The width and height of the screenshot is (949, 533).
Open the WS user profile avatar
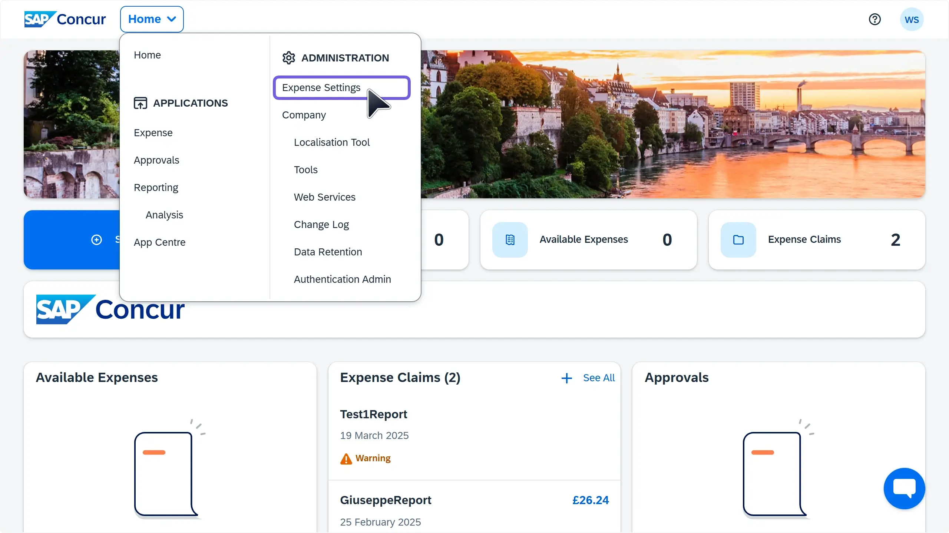(x=912, y=19)
